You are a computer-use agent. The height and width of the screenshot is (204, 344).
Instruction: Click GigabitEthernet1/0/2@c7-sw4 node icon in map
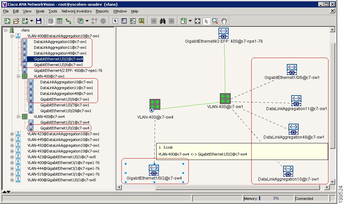pos(154,170)
